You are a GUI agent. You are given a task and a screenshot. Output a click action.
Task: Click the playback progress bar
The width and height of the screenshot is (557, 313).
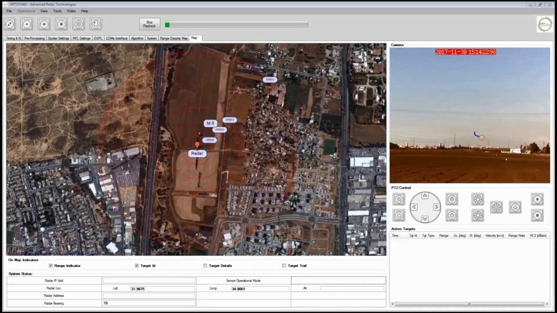click(237, 25)
